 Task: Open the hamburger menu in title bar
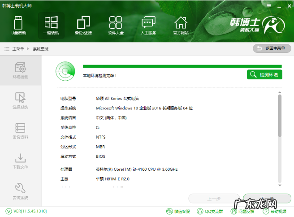(269, 6)
